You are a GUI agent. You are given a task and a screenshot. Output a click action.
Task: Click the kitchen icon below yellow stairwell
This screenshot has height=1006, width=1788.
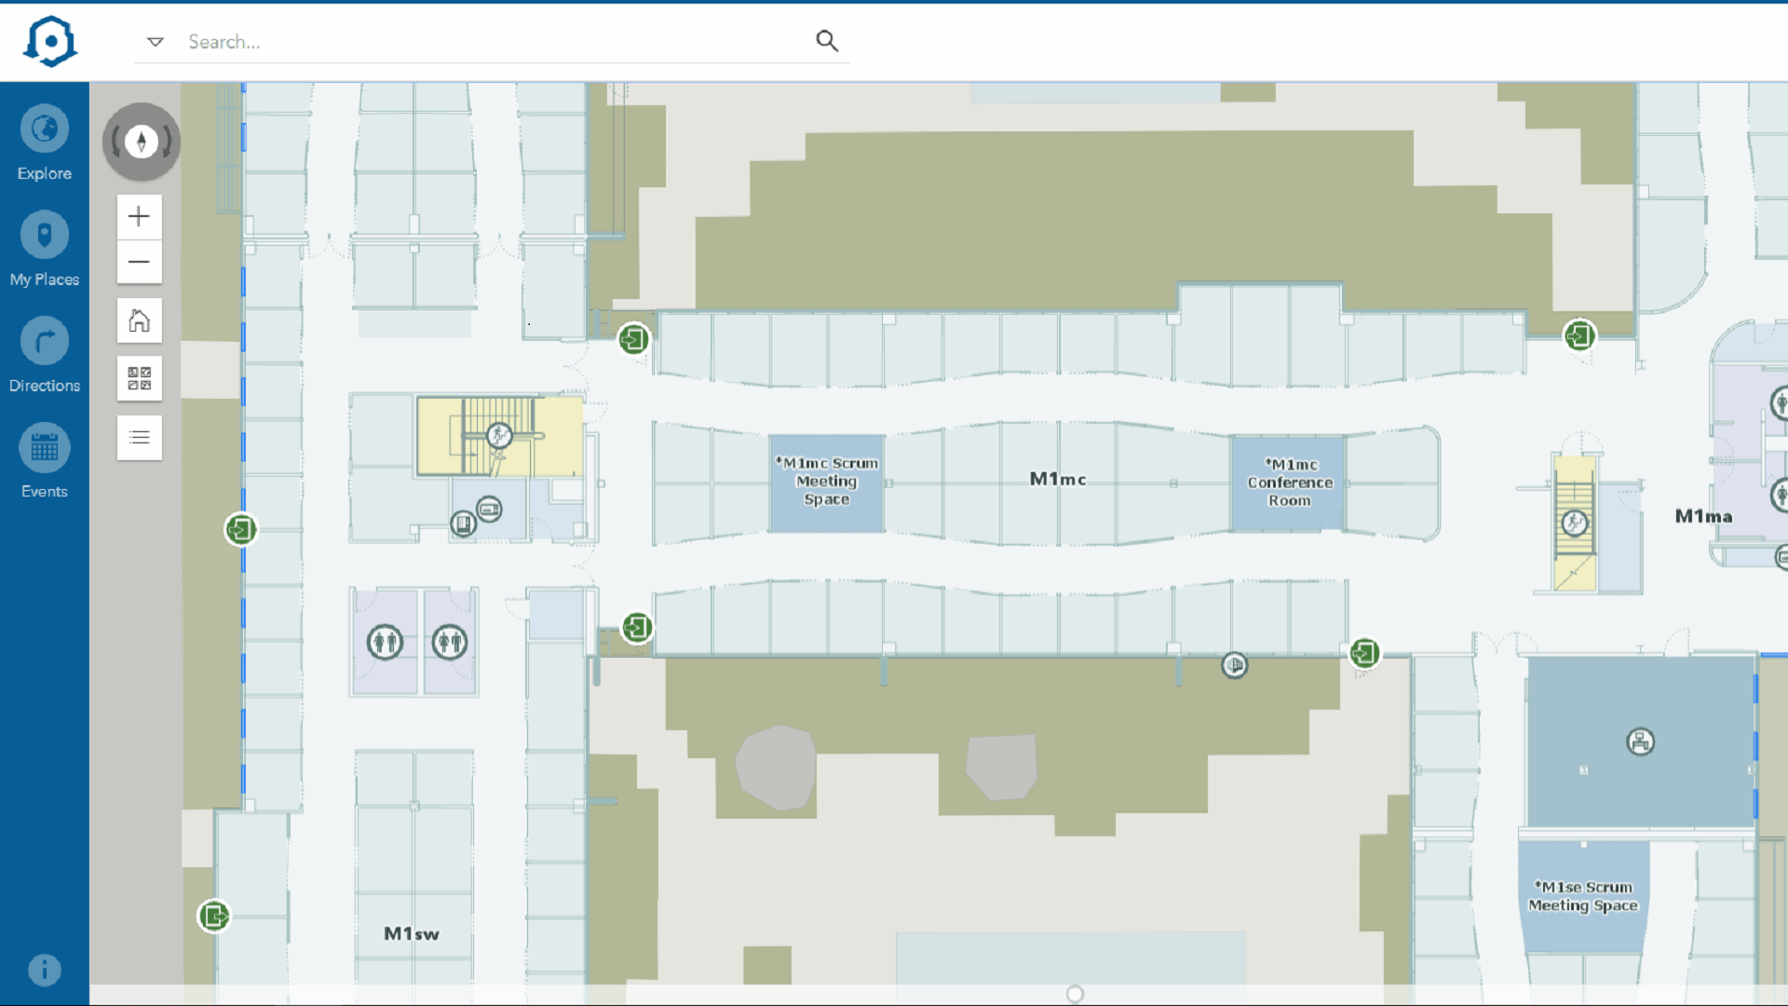point(489,509)
